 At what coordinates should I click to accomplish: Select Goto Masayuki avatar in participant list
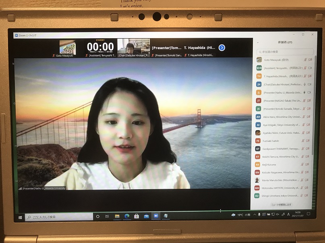[x=259, y=60]
